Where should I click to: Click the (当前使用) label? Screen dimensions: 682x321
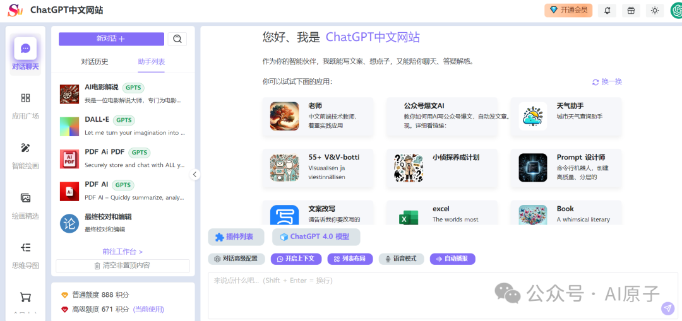coord(148,309)
